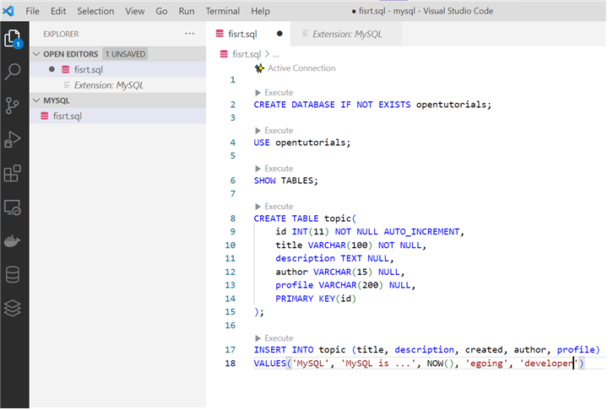Execute the INSERT INTO topic statement
This screenshot has height=410, width=608.
coord(274,338)
